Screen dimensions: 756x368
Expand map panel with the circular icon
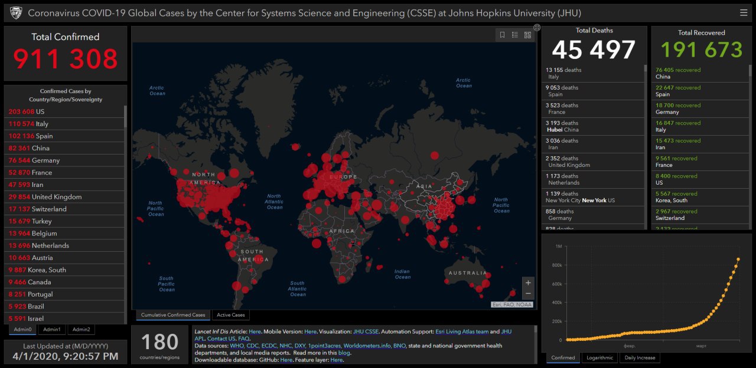[x=537, y=27]
